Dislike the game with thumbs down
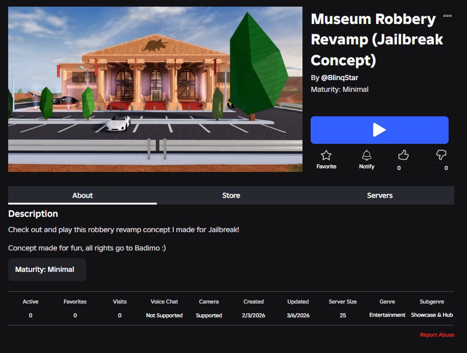 pyautogui.click(x=441, y=155)
